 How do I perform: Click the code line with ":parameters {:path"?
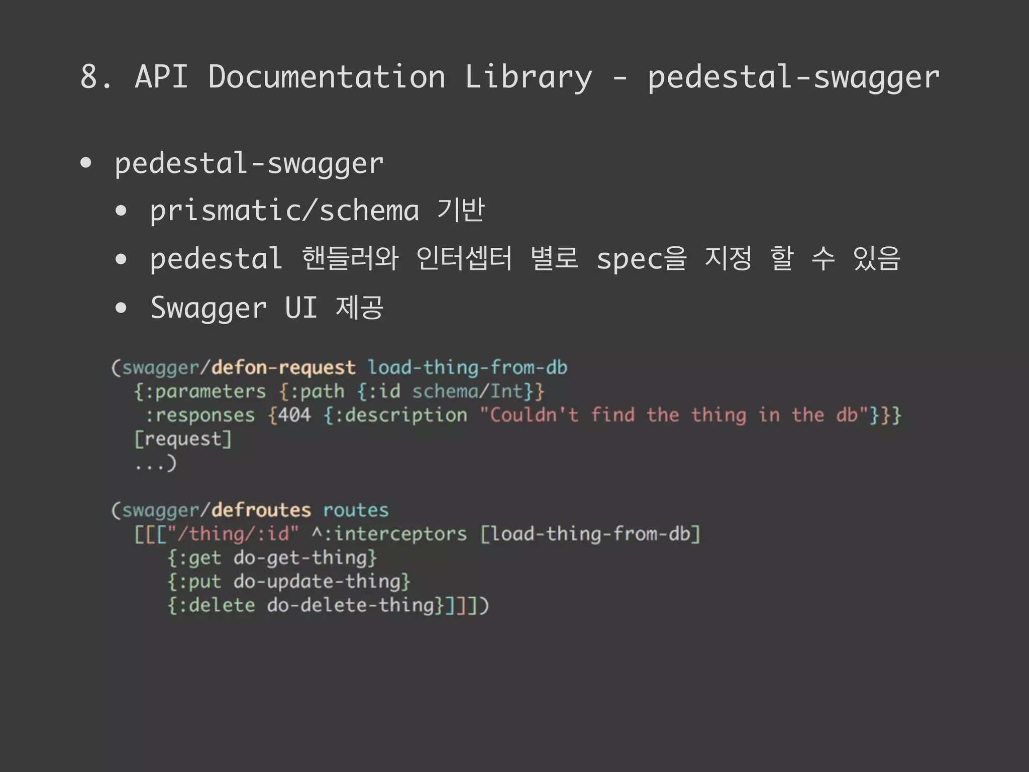click(339, 392)
